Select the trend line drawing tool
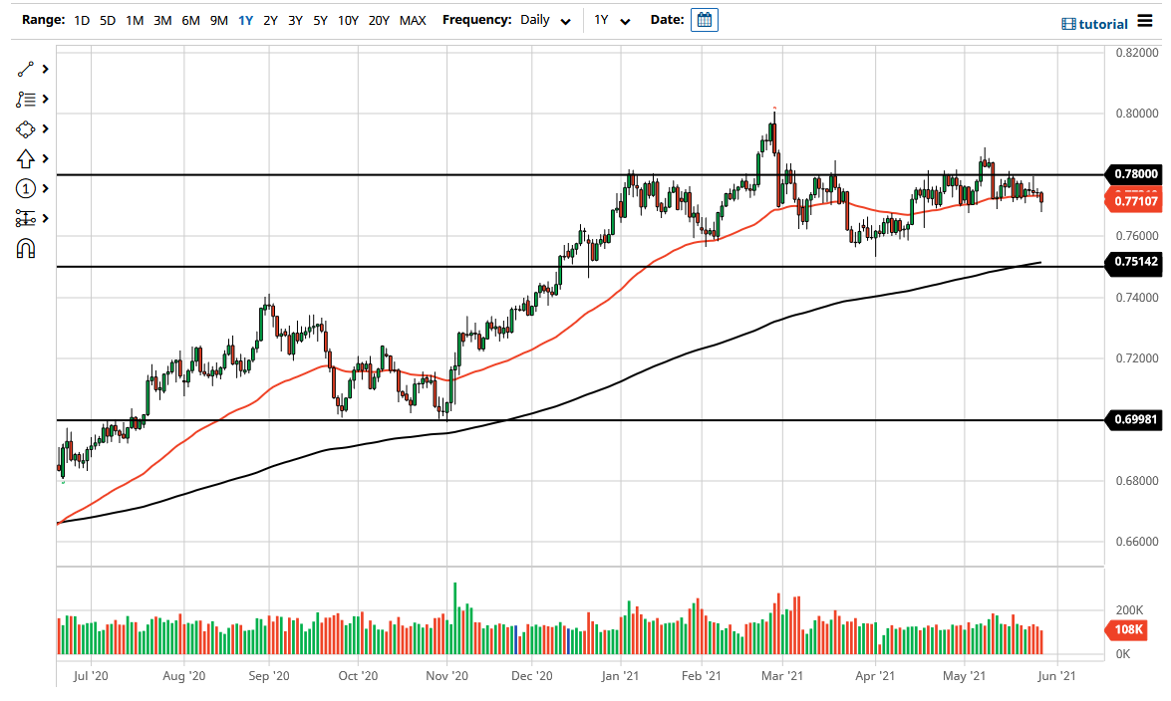 click(x=27, y=69)
